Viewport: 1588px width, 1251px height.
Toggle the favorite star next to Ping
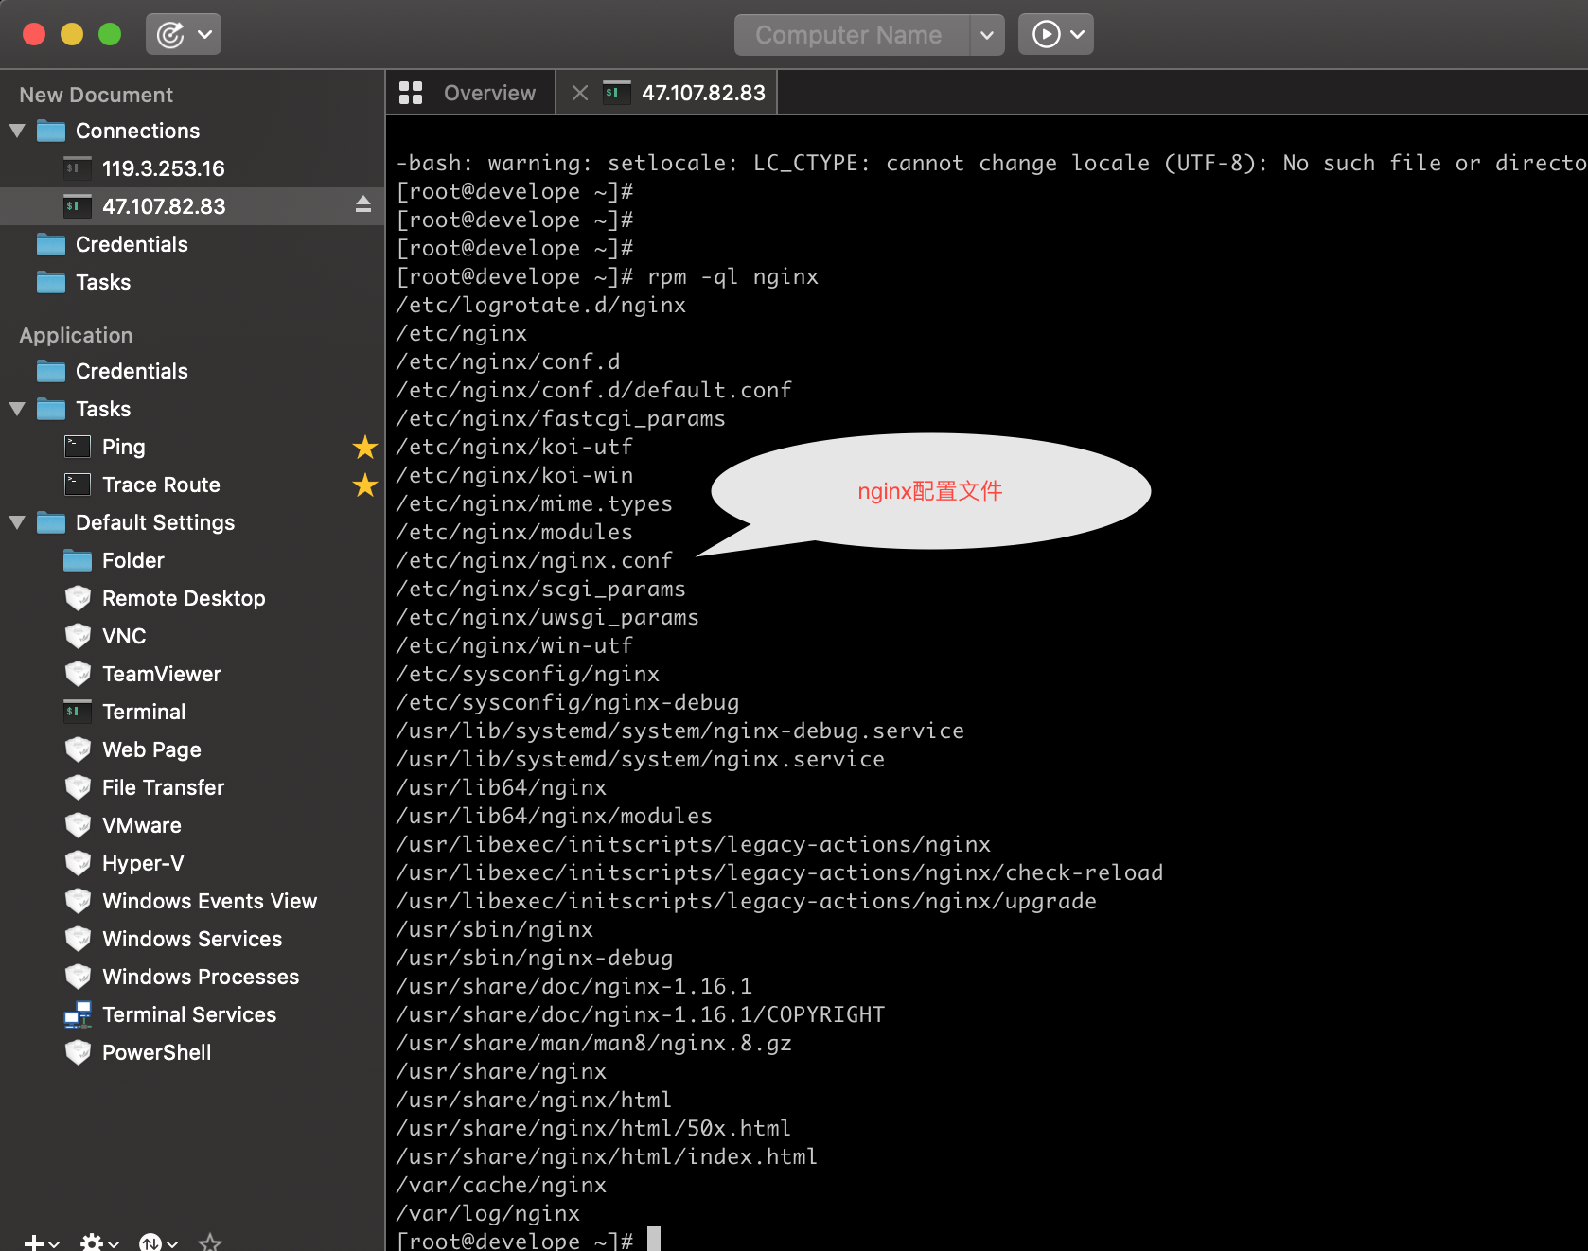(x=365, y=448)
